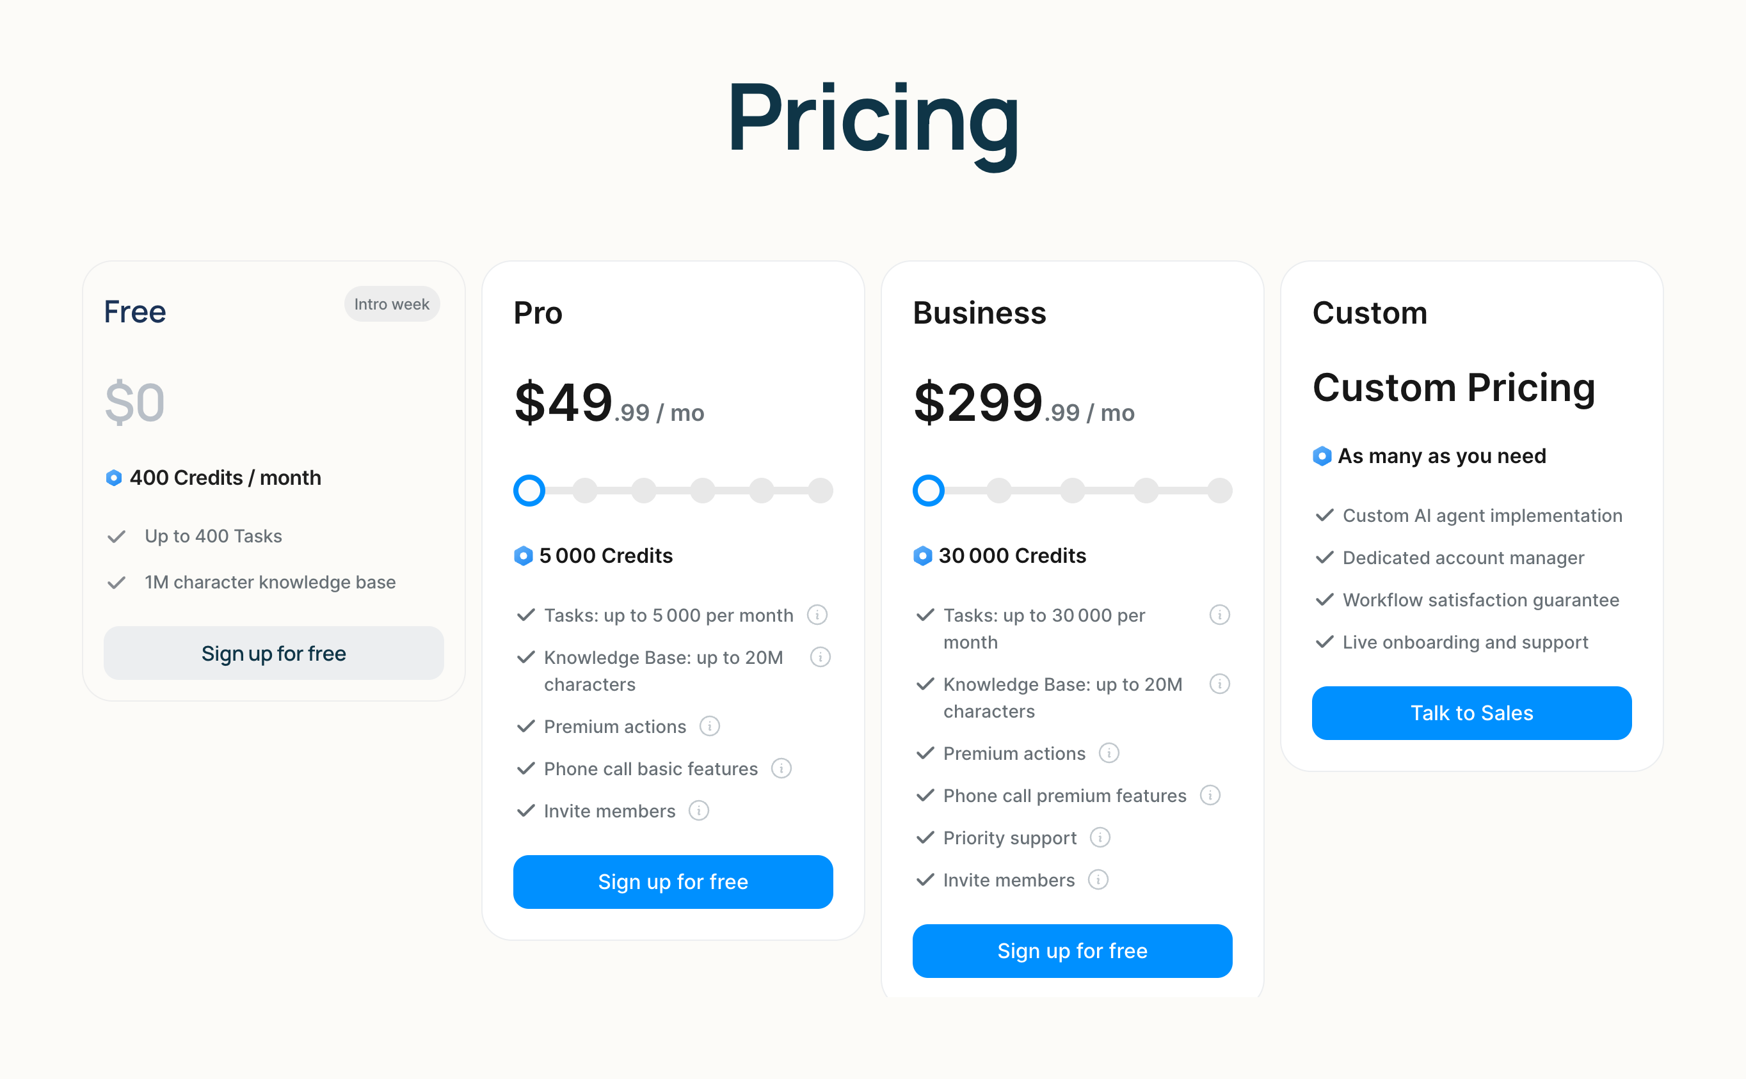Open info icon for Phone call basic features

(x=781, y=768)
